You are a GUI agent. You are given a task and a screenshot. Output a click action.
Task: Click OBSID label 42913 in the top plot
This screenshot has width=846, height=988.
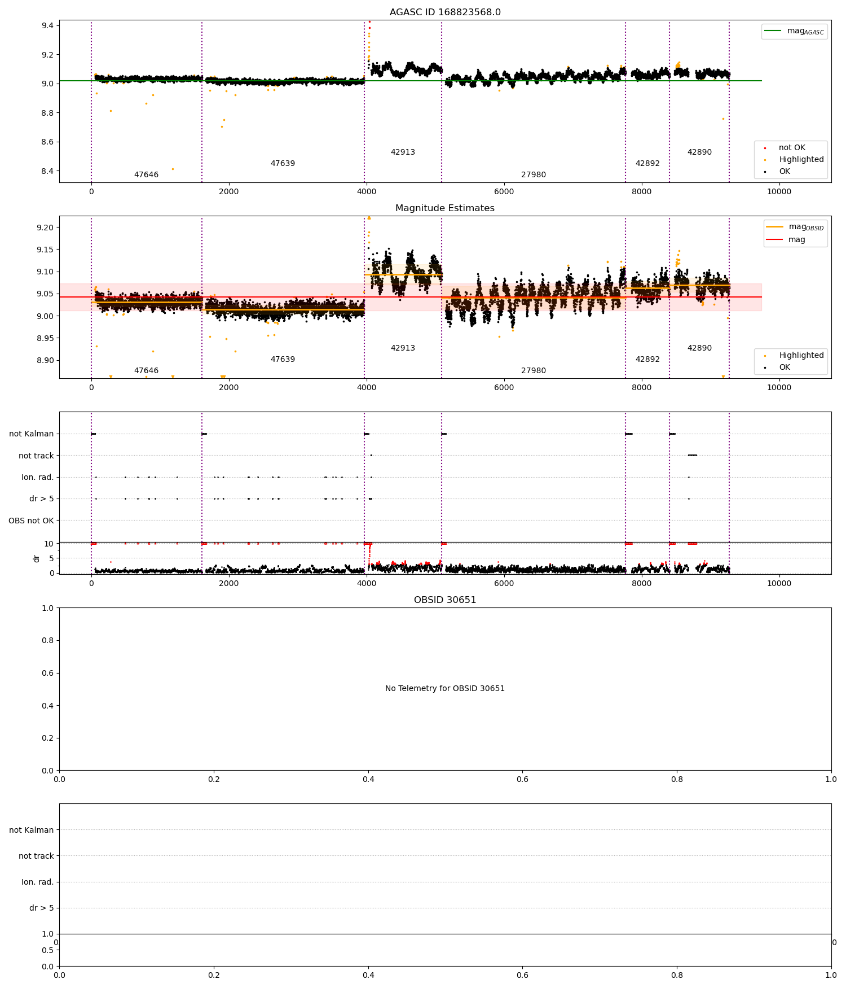coord(403,152)
